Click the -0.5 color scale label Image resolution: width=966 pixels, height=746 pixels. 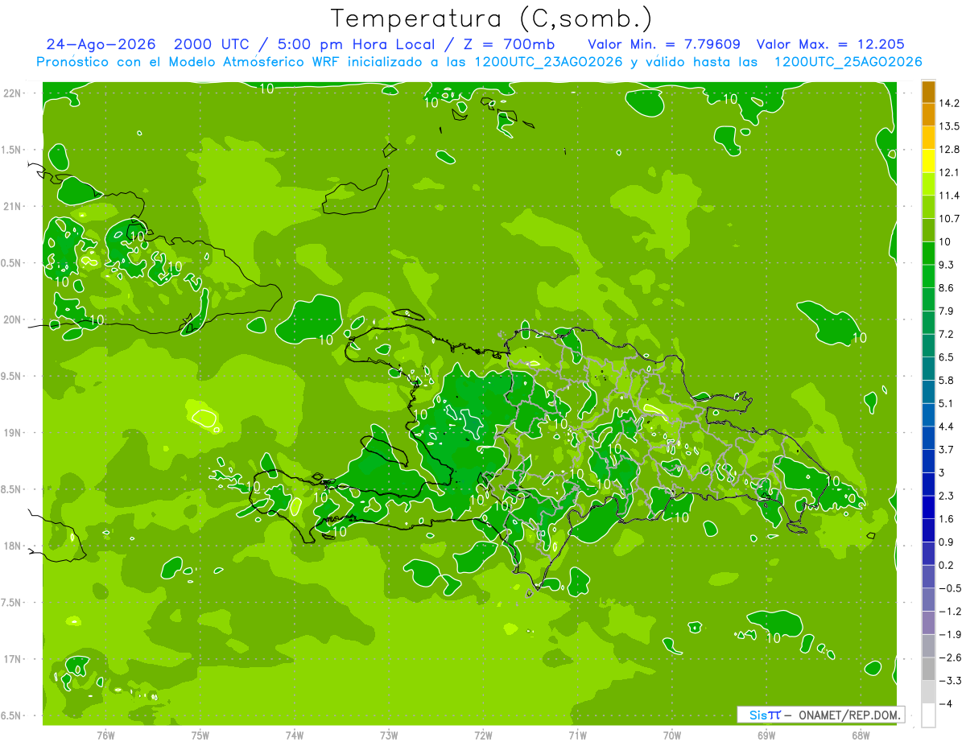(x=950, y=588)
